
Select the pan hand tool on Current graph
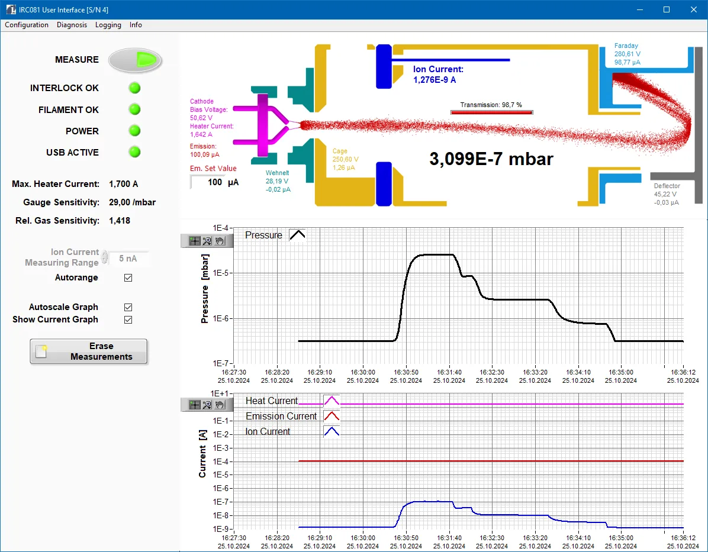(220, 405)
